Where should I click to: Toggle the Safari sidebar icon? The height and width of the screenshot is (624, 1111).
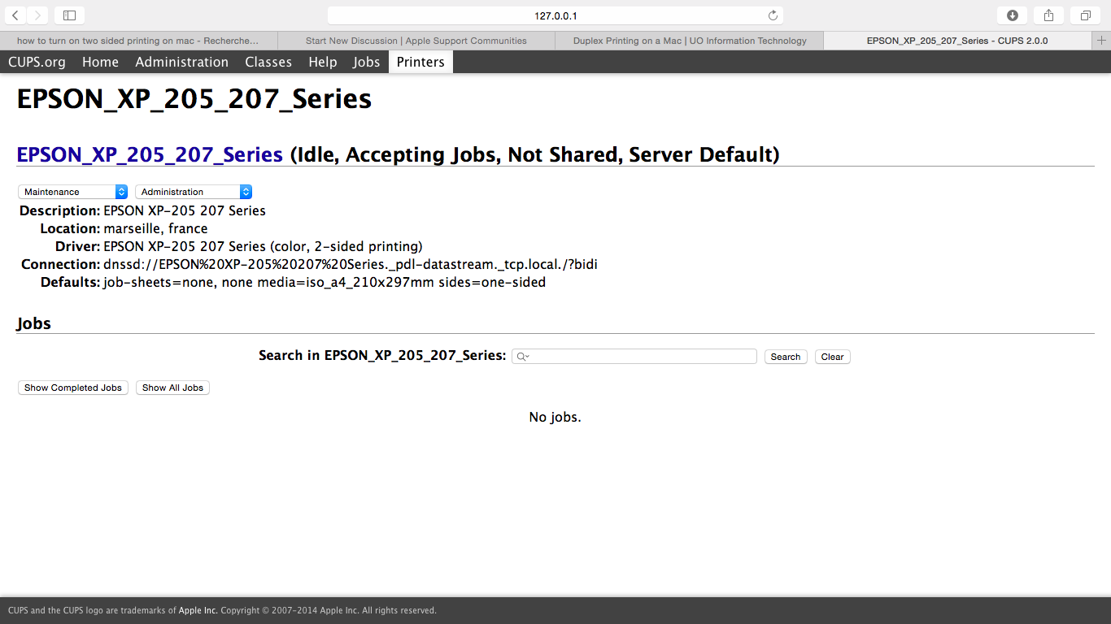69,15
